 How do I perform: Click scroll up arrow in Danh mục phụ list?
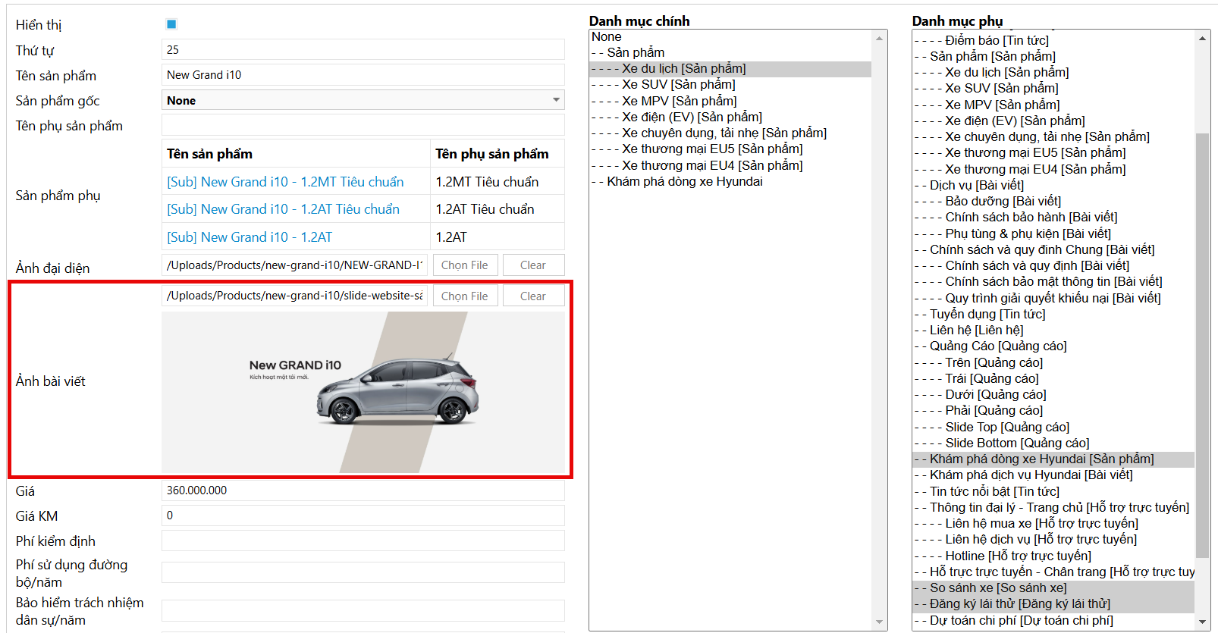click(1202, 38)
